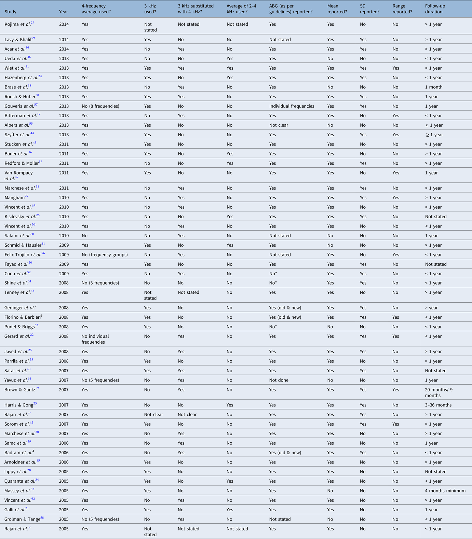This screenshot has width=472, height=539.
Task: Select 'No individual frequencies' in Gerard row
Action: (95, 339)
